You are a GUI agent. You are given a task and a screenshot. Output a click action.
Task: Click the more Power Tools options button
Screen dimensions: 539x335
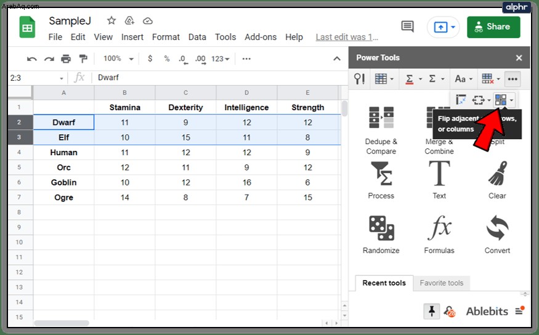coord(513,79)
